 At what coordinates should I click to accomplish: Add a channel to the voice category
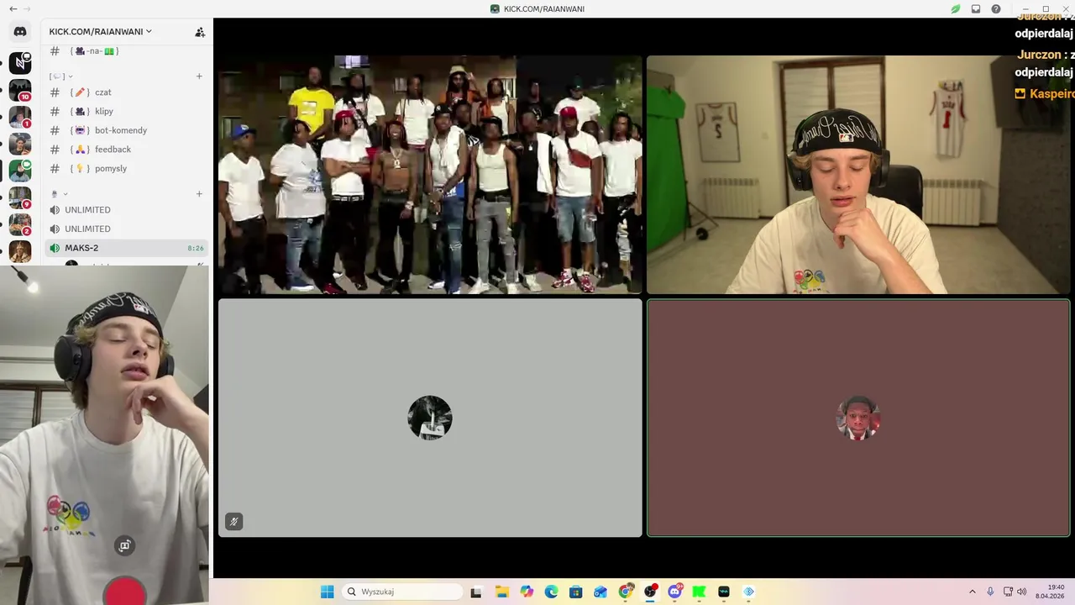coord(199,194)
